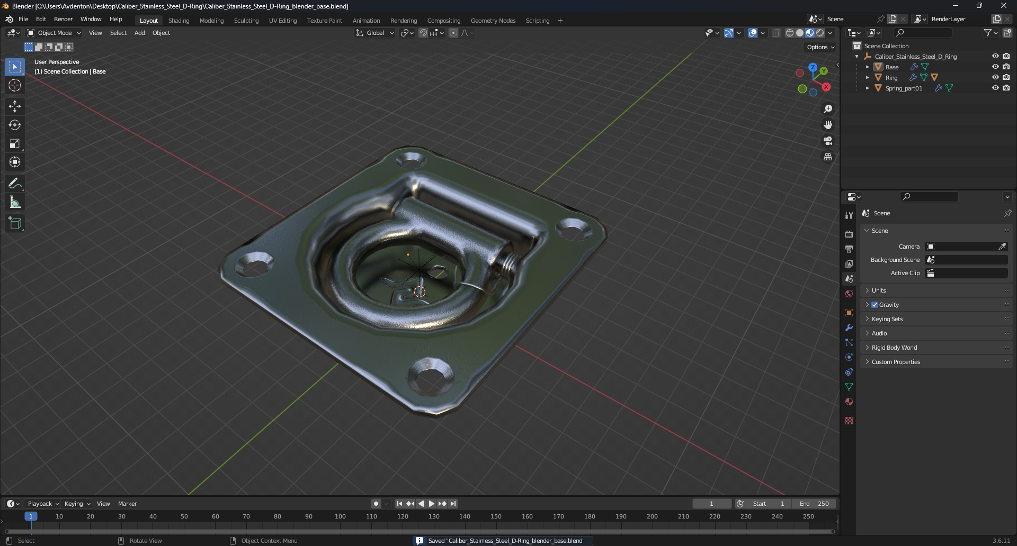Viewport: 1017px width, 546px height.
Task: Hide Spring_part01 in viewport
Action: 995,88
